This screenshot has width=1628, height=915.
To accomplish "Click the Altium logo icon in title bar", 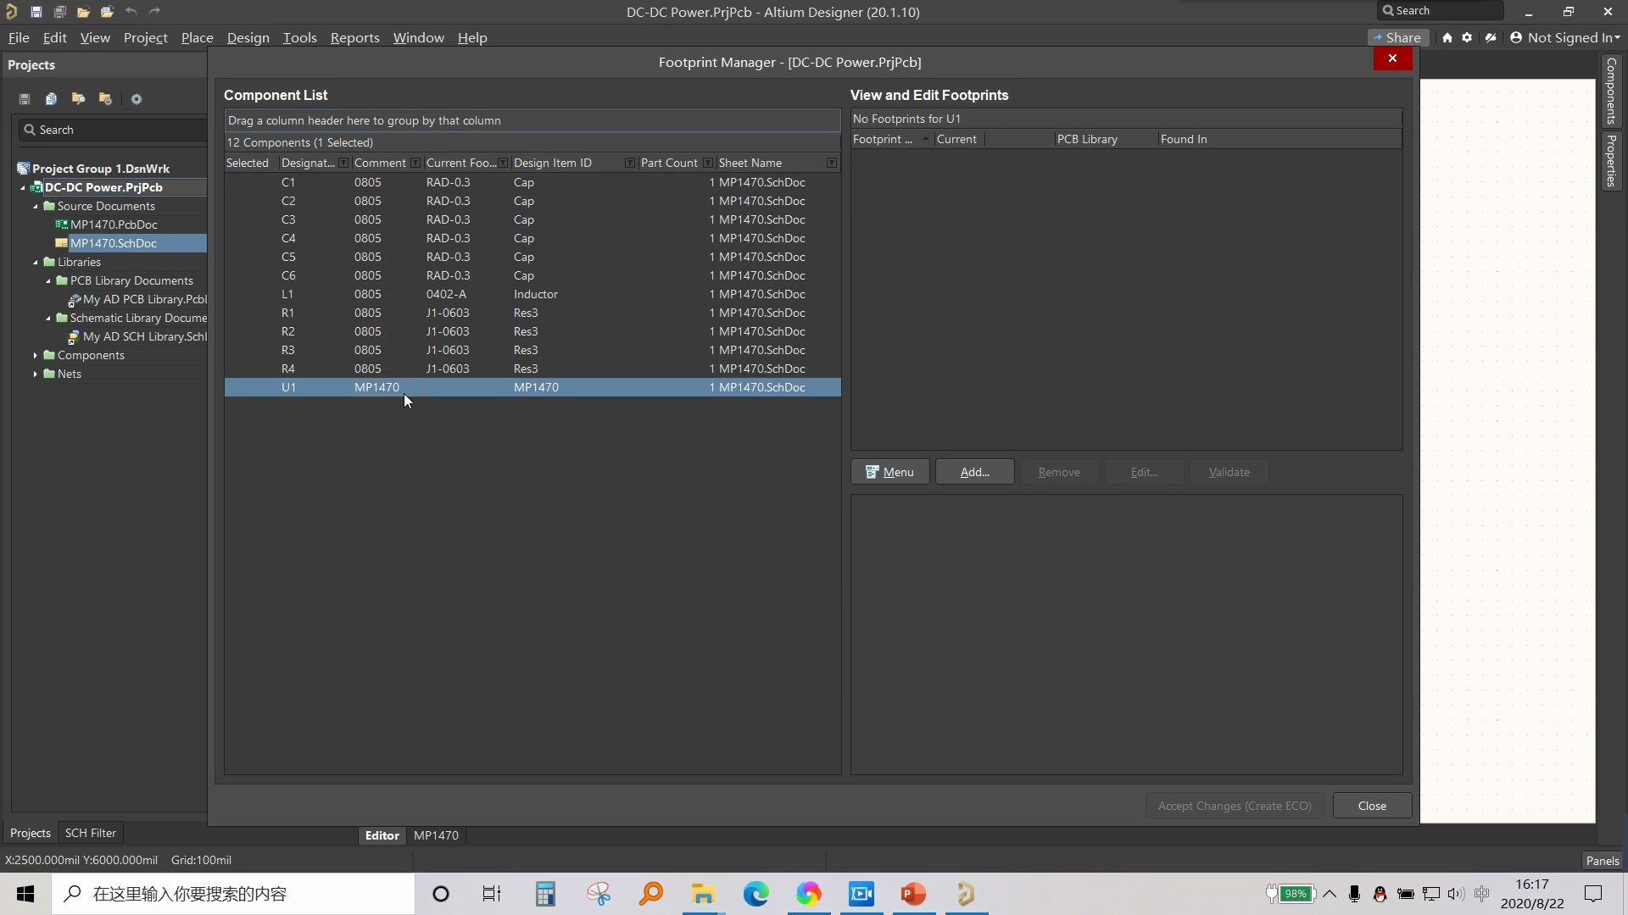I will [x=11, y=12].
